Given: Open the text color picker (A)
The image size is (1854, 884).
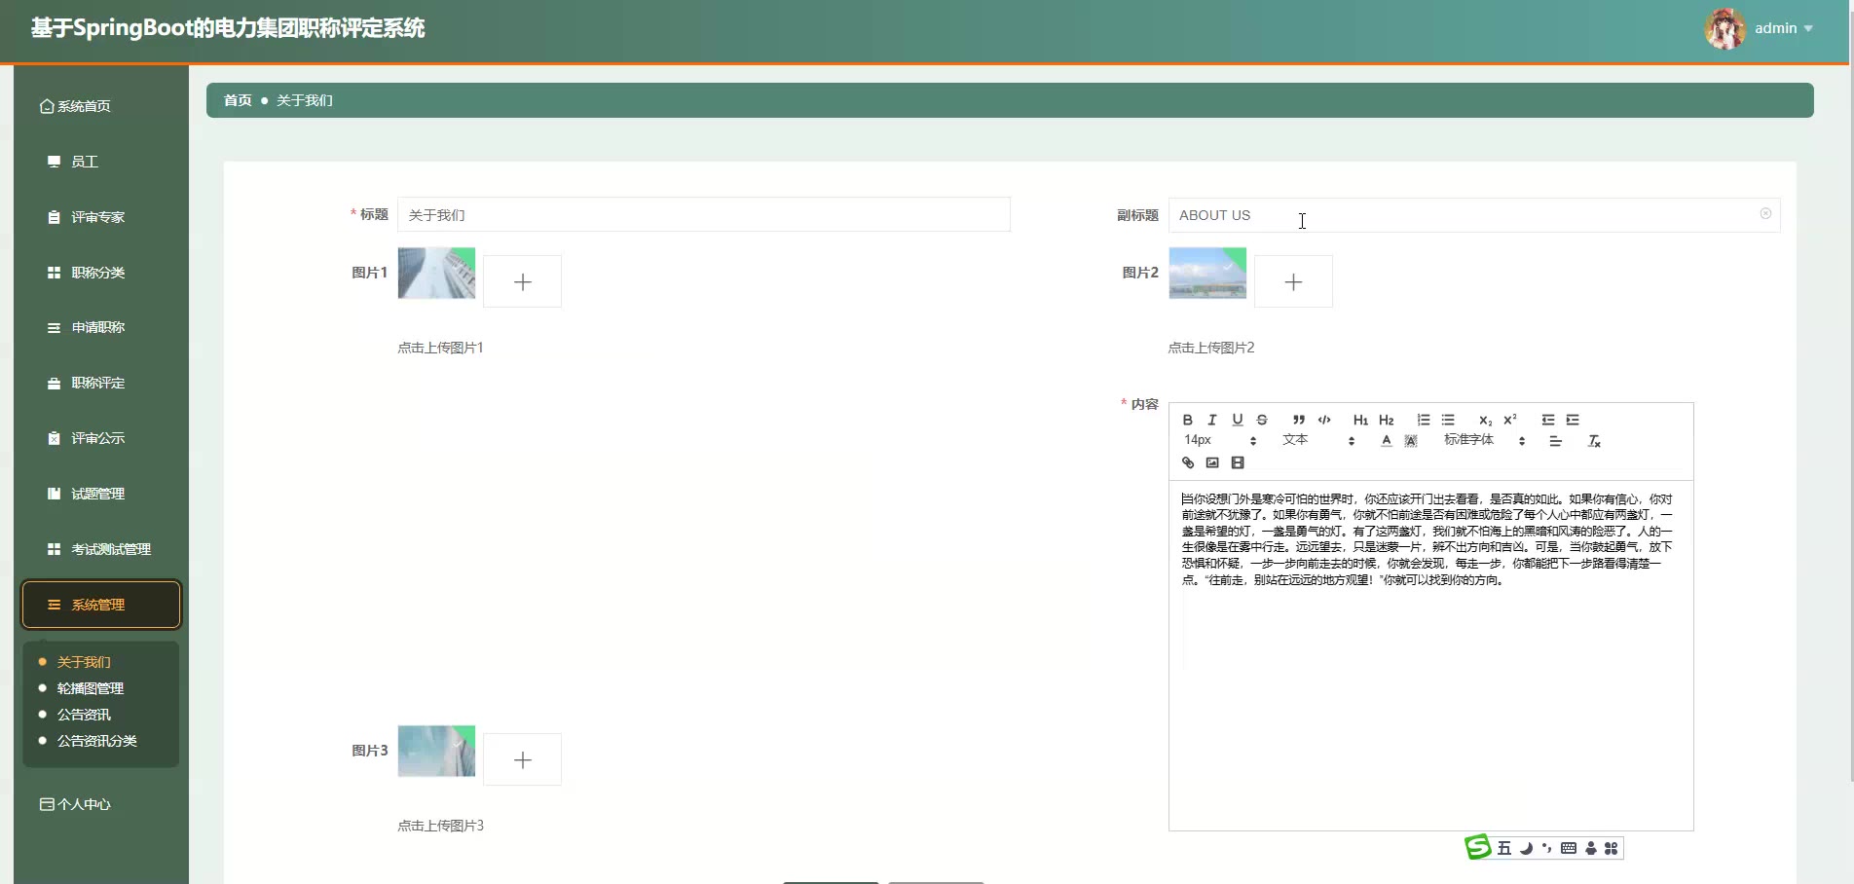Looking at the screenshot, I should coord(1387,441).
